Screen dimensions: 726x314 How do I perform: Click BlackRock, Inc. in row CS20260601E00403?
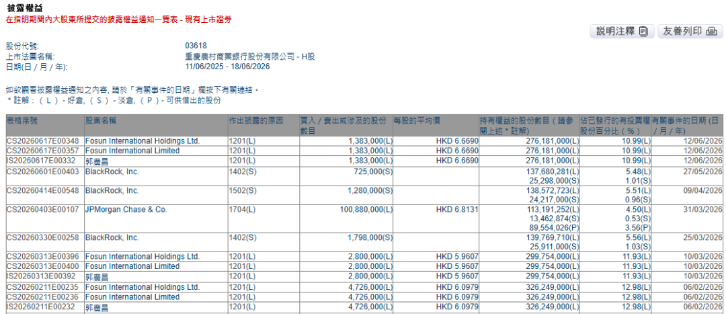pos(112,172)
